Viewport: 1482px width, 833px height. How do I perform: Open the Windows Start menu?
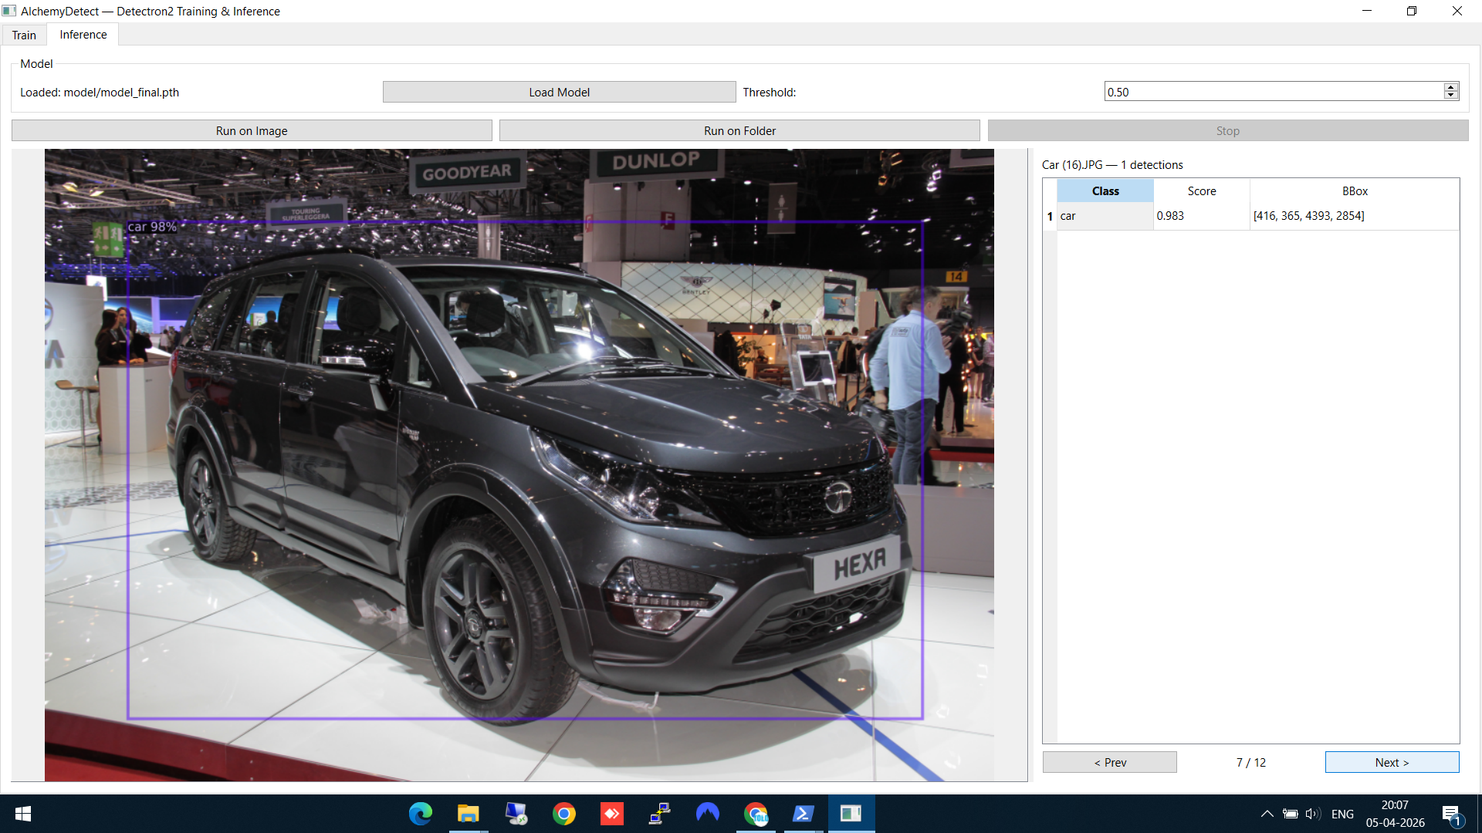23,814
